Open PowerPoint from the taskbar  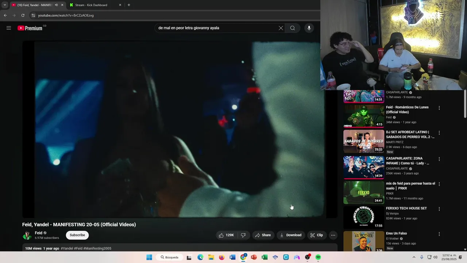[x=254, y=257]
